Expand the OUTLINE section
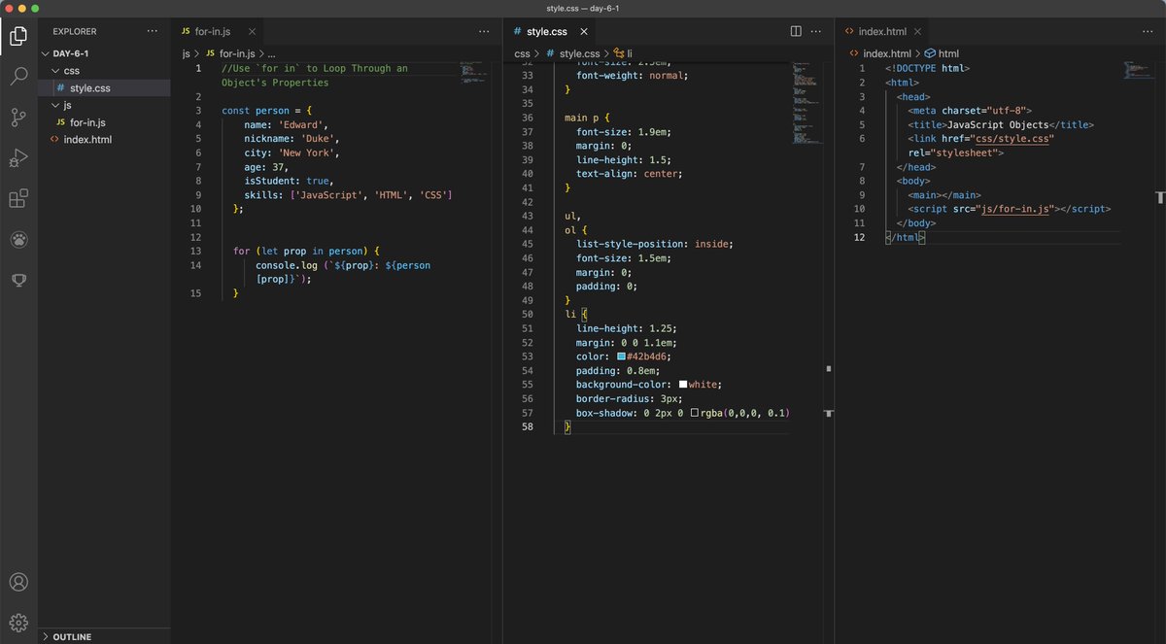1166x644 pixels. coord(104,636)
